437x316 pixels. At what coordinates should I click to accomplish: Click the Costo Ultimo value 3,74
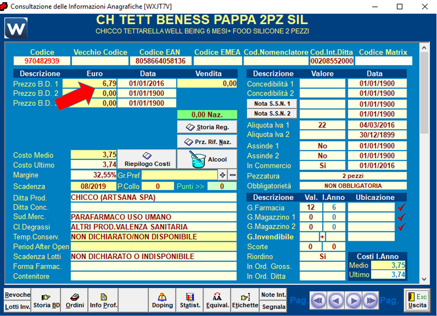point(93,165)
